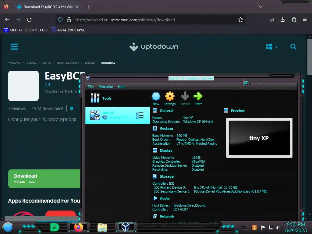Open the Uptodown hamburger menu
The height and width of the screenshot is (234, 312).
[14, 47]
